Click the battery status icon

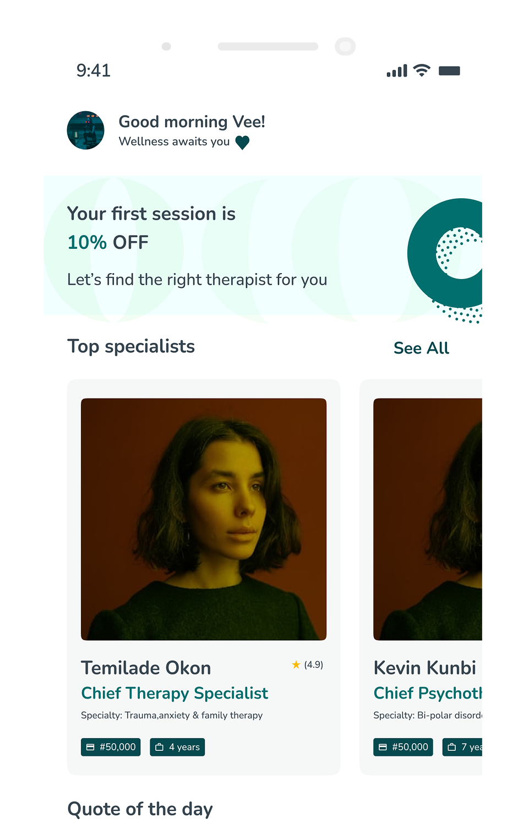449,70
